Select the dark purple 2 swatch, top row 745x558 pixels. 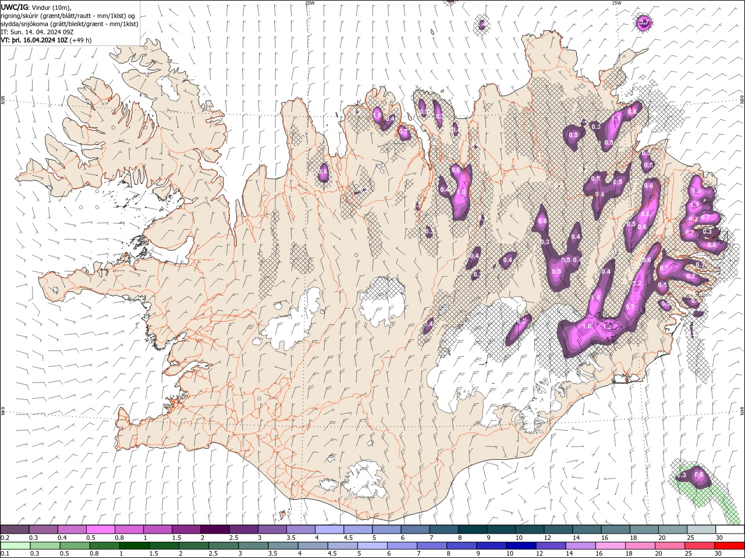[x=214, y=530]
